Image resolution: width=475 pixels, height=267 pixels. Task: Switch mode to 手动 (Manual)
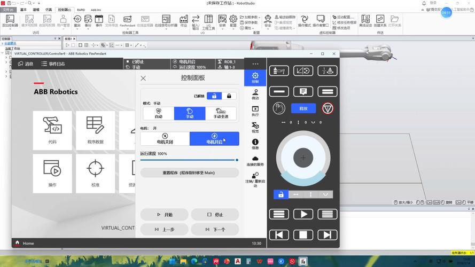[x=190, y=113]
